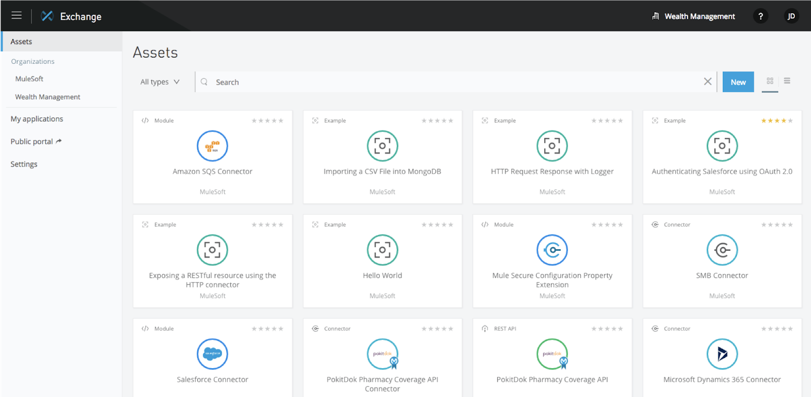Click the New asset button
Viewport: 811px width, 397px height.
coord(738,82)
